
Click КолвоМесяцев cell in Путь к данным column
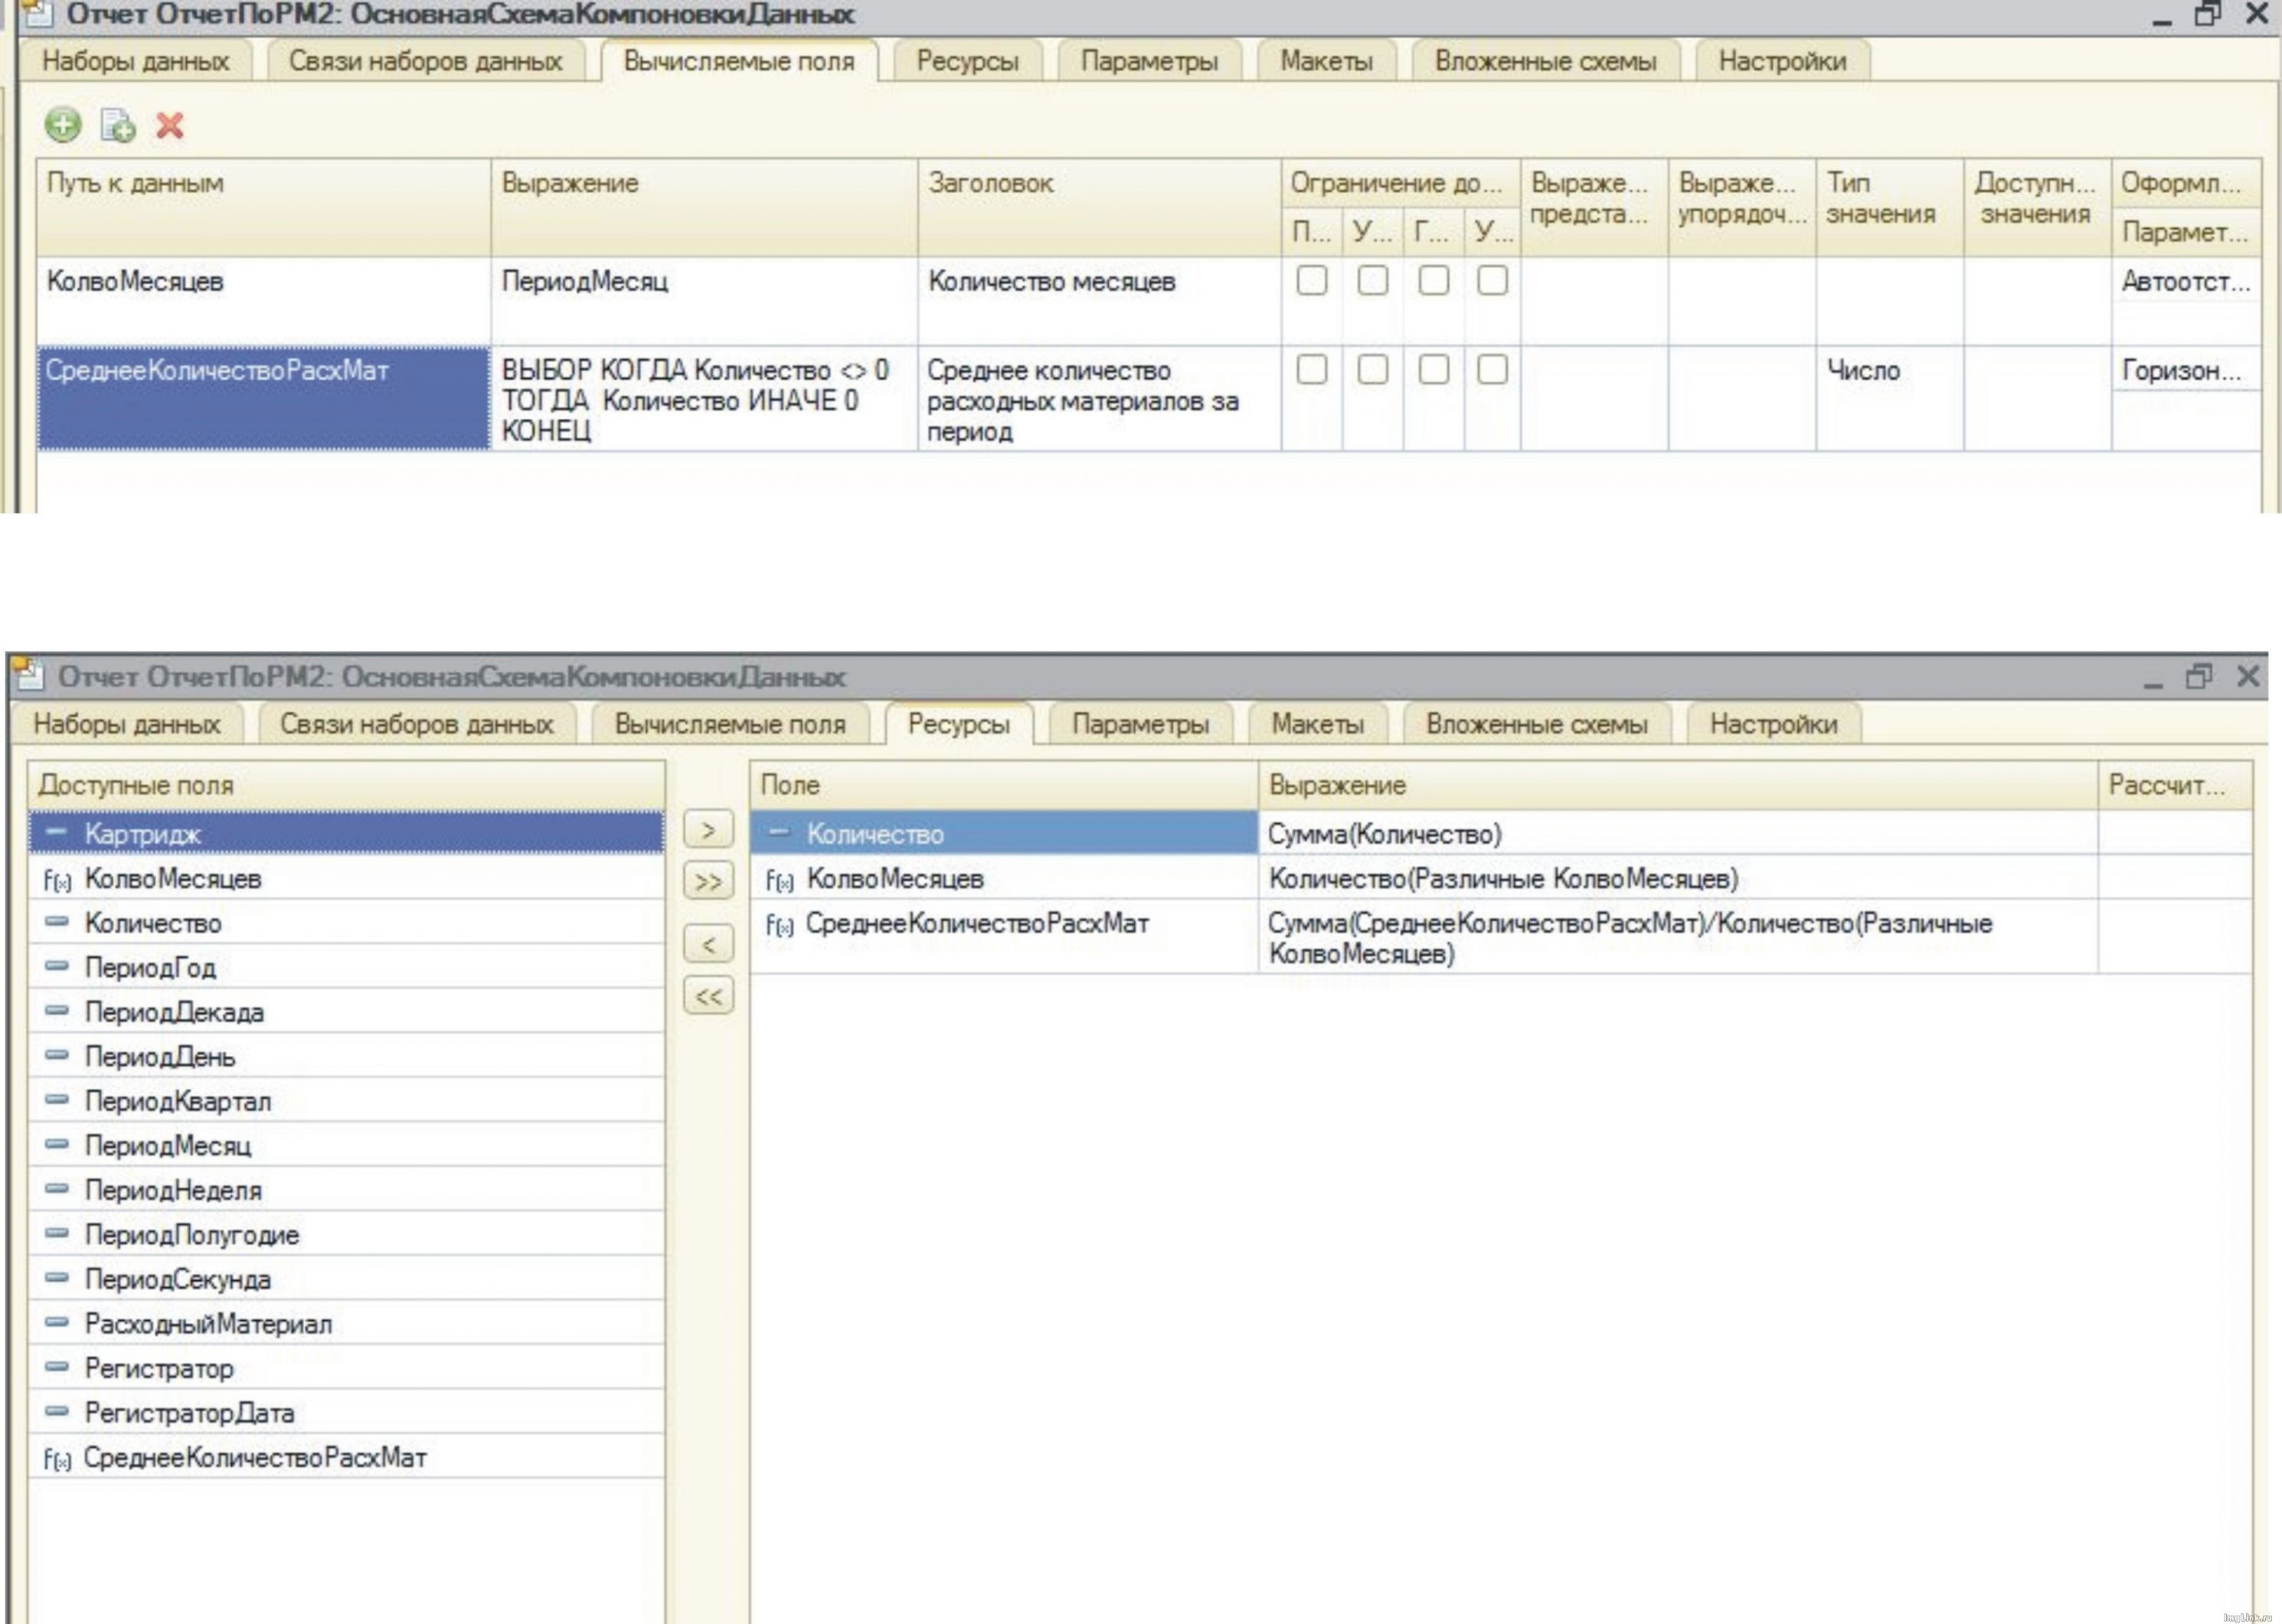click(264, 301)
